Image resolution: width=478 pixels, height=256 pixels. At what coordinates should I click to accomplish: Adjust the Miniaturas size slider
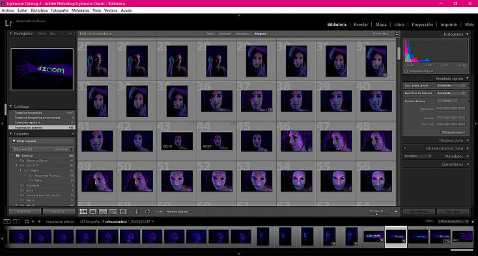click(x=377, y=214)
